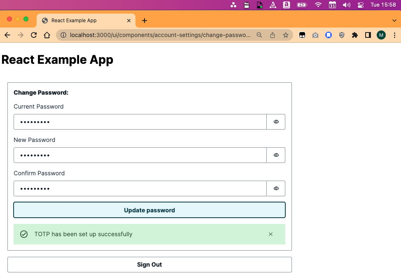Expand the tab search dropdown arrow
Screen dimensions: 401x279
[394, 21]
